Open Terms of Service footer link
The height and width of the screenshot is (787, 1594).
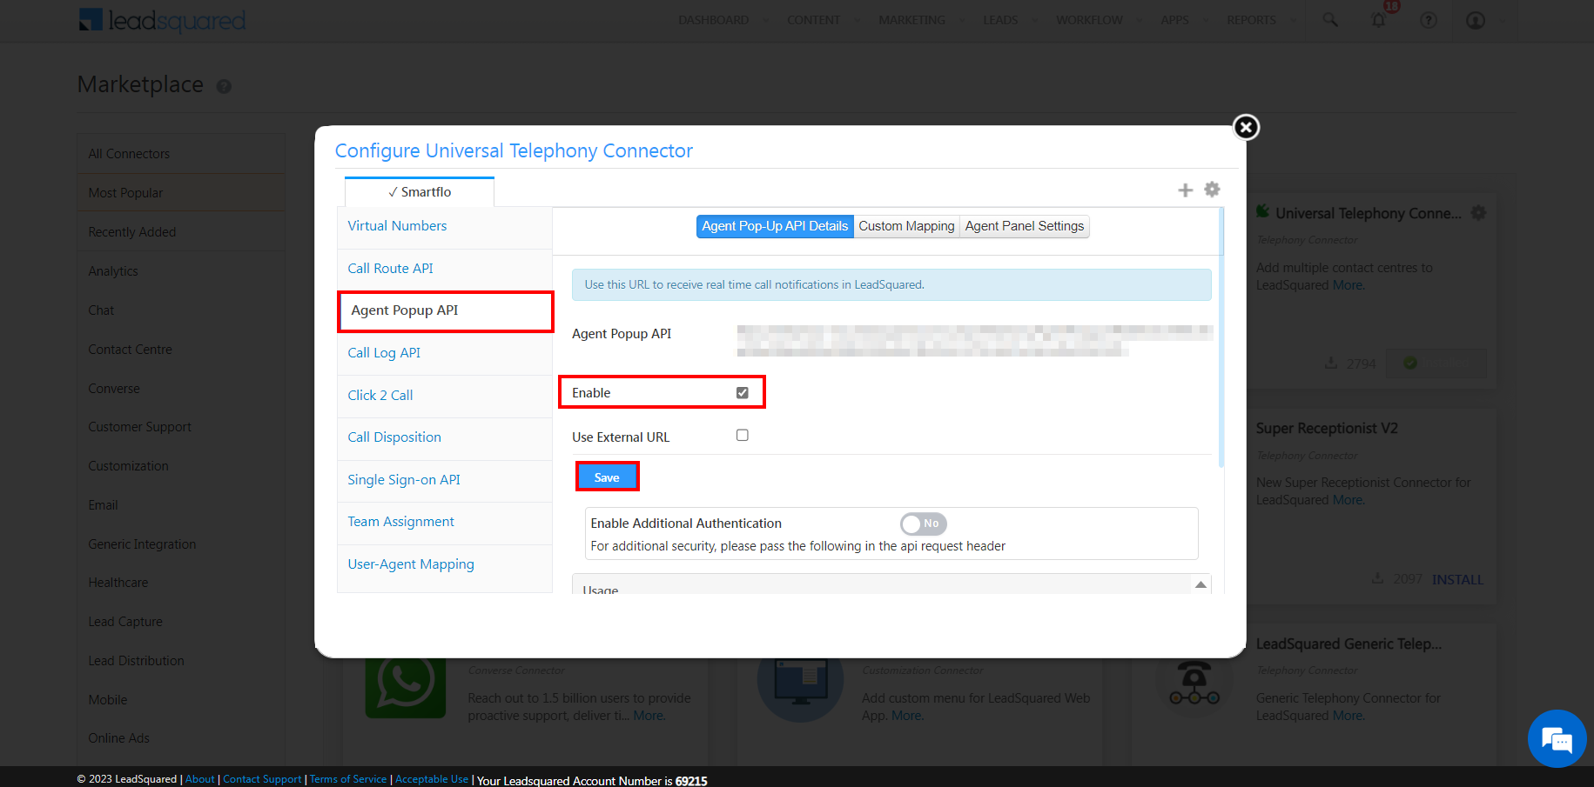348,779
